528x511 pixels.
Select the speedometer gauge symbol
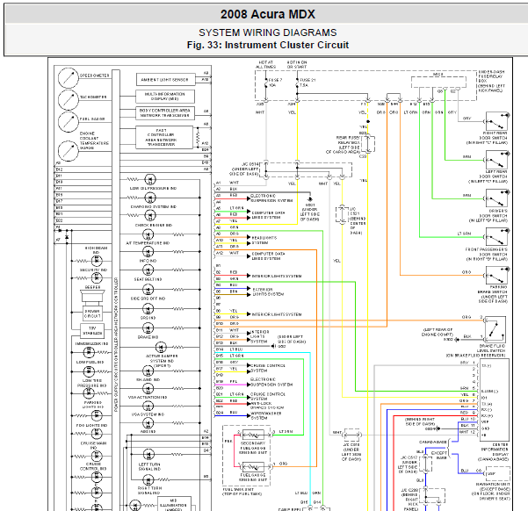(68, 78)
